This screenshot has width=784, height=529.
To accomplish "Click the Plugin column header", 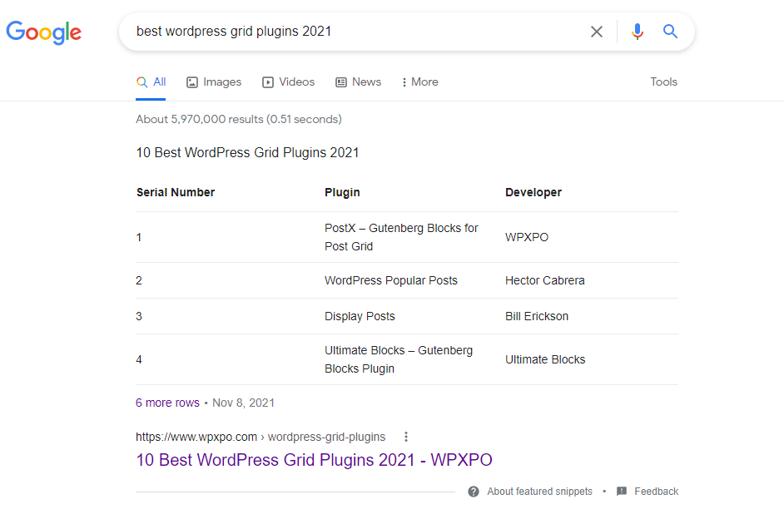I will coord(342,192).
